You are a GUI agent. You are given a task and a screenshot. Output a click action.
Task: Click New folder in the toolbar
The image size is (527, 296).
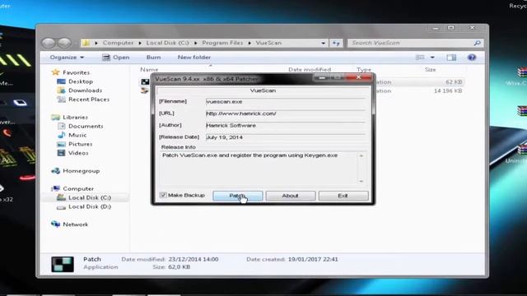pyautogui.click(x=194, y=58)
